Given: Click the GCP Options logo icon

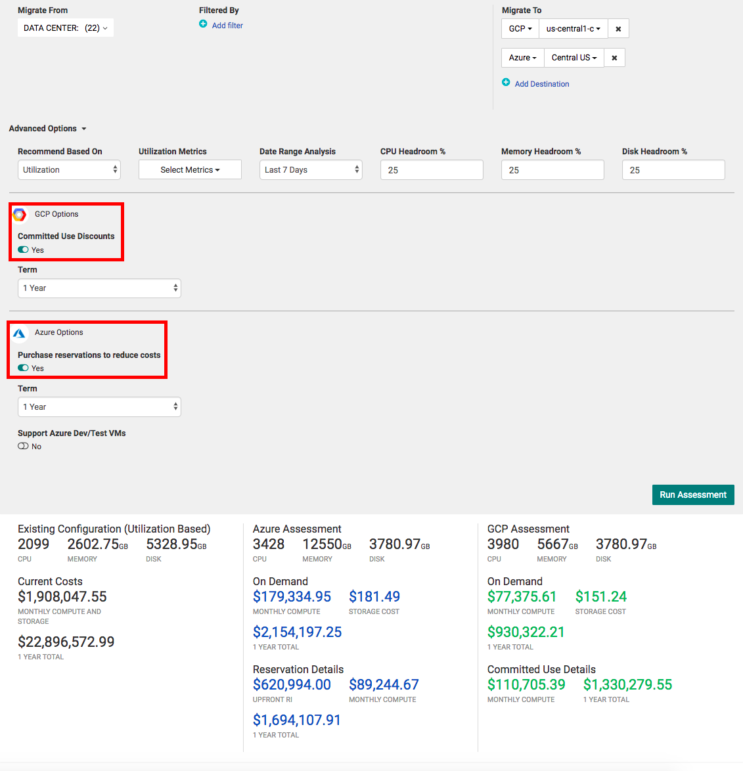Looking at the screenshot, I should [x=20, y=214].
